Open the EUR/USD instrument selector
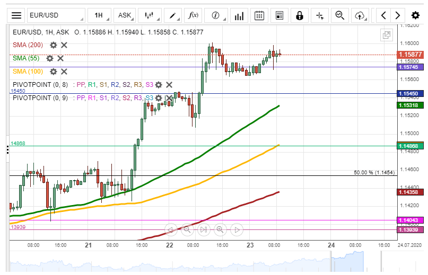 [x=55, y=15]
